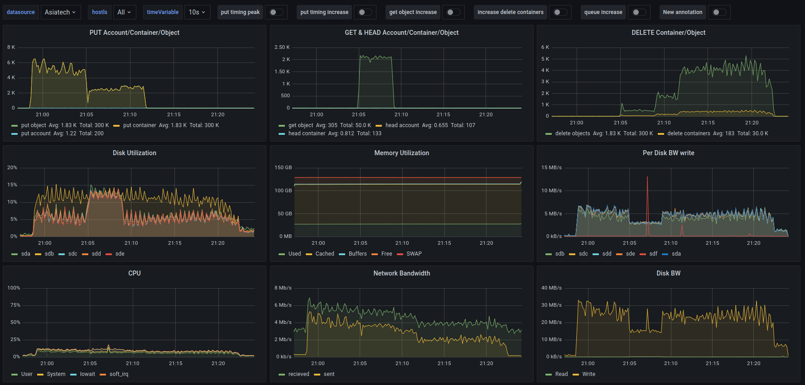Select soft_irq in the CPU legend
The width and height of the screenshot is (805, 385).
point(119,374)
